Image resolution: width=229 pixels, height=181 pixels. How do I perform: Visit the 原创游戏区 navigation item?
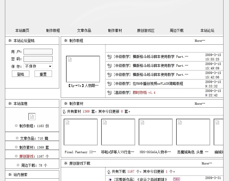coord(146,30)
